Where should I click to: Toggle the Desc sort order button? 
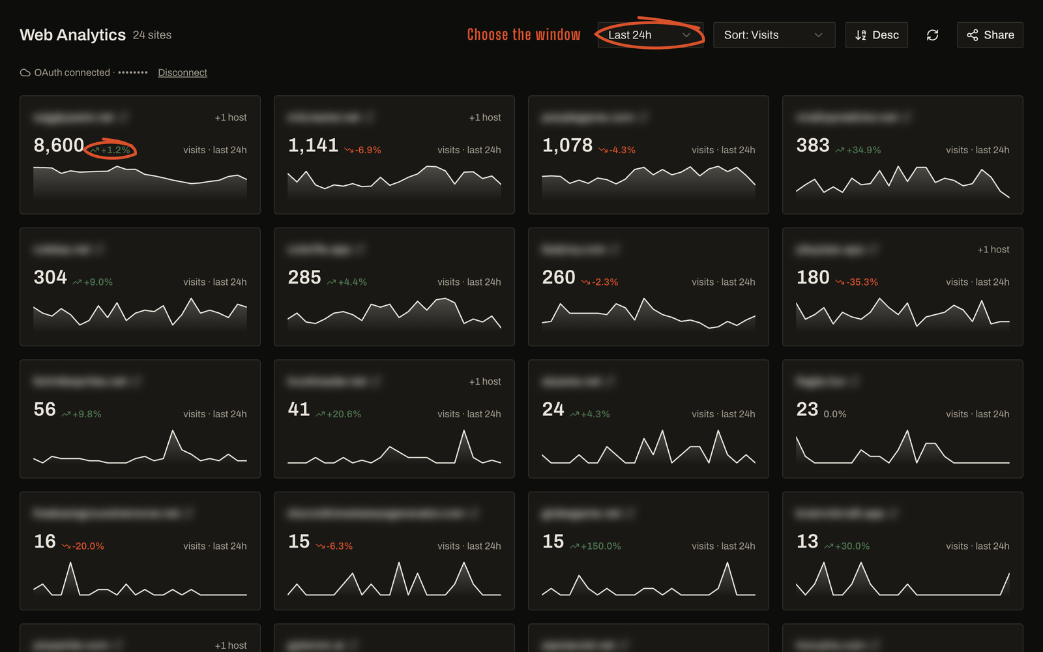[876, 35]
